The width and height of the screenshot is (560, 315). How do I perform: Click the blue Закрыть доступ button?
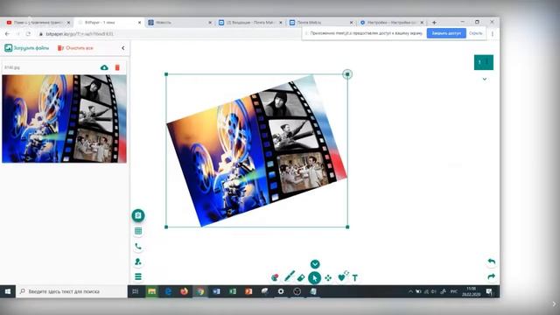(446, 33)
